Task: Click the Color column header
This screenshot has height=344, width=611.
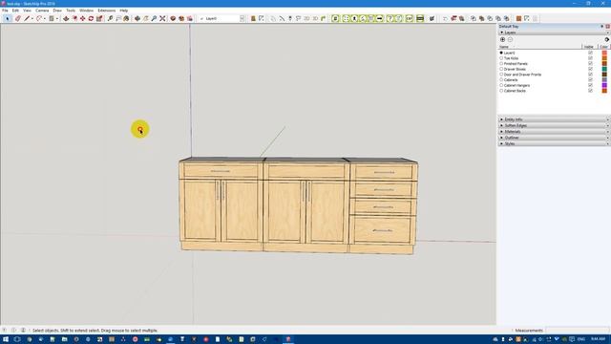Action: point(604,47)
